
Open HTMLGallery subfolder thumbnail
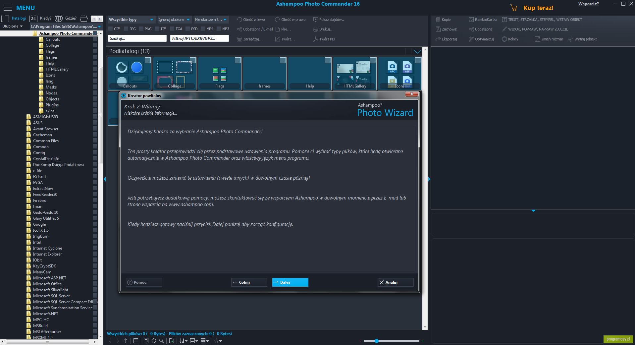(355, 74)
